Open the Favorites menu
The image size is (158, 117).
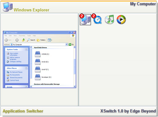[22, 36]
